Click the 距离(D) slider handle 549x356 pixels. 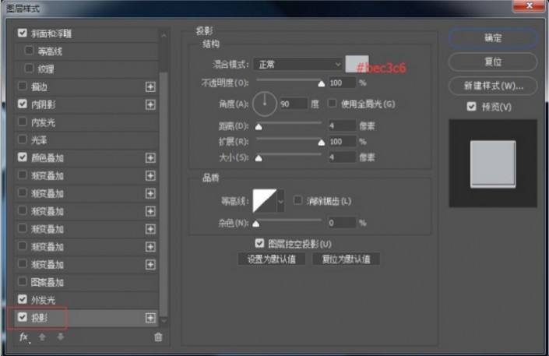click(x=259, y=127)
